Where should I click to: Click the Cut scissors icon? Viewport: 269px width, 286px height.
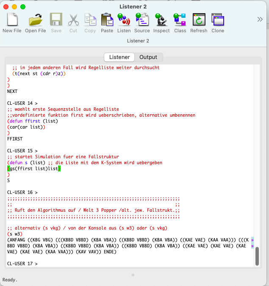click(x=73, y=20)
